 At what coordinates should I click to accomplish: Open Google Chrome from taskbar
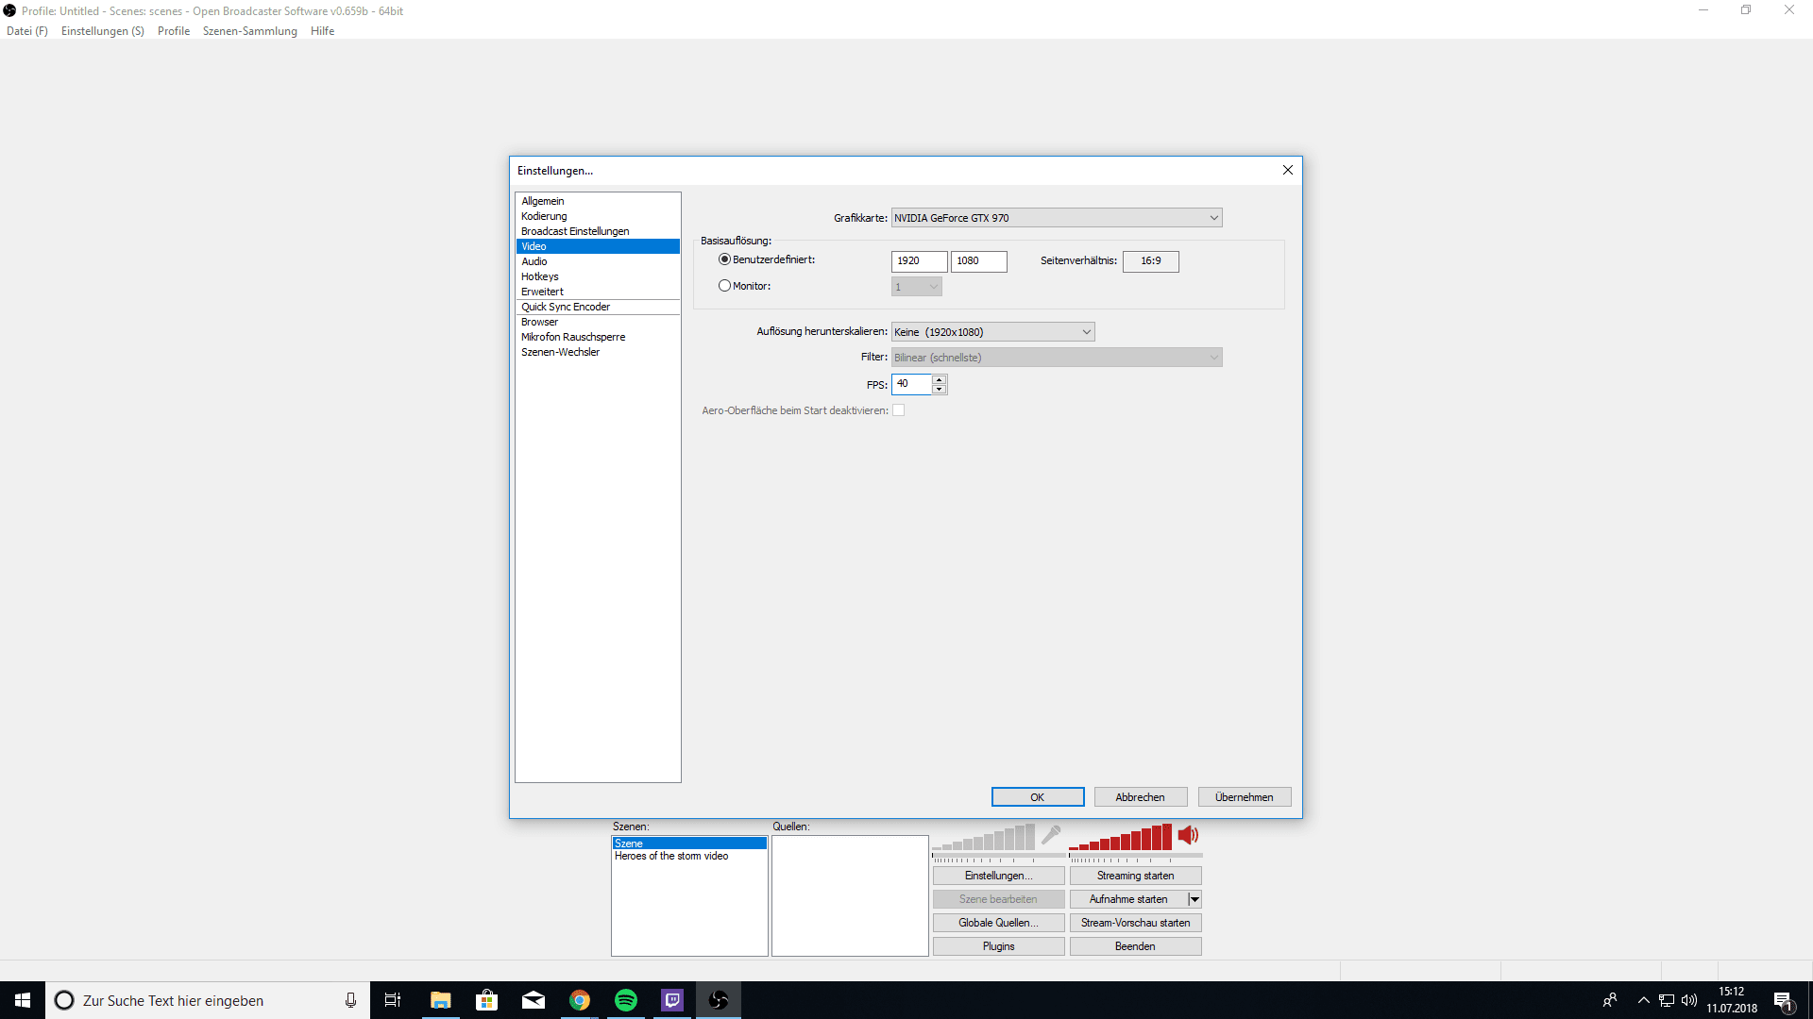pos(580,1000)
